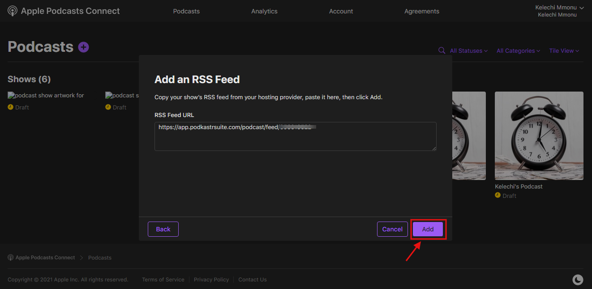Open the All Categories filter dropdown

pos(518,51)
